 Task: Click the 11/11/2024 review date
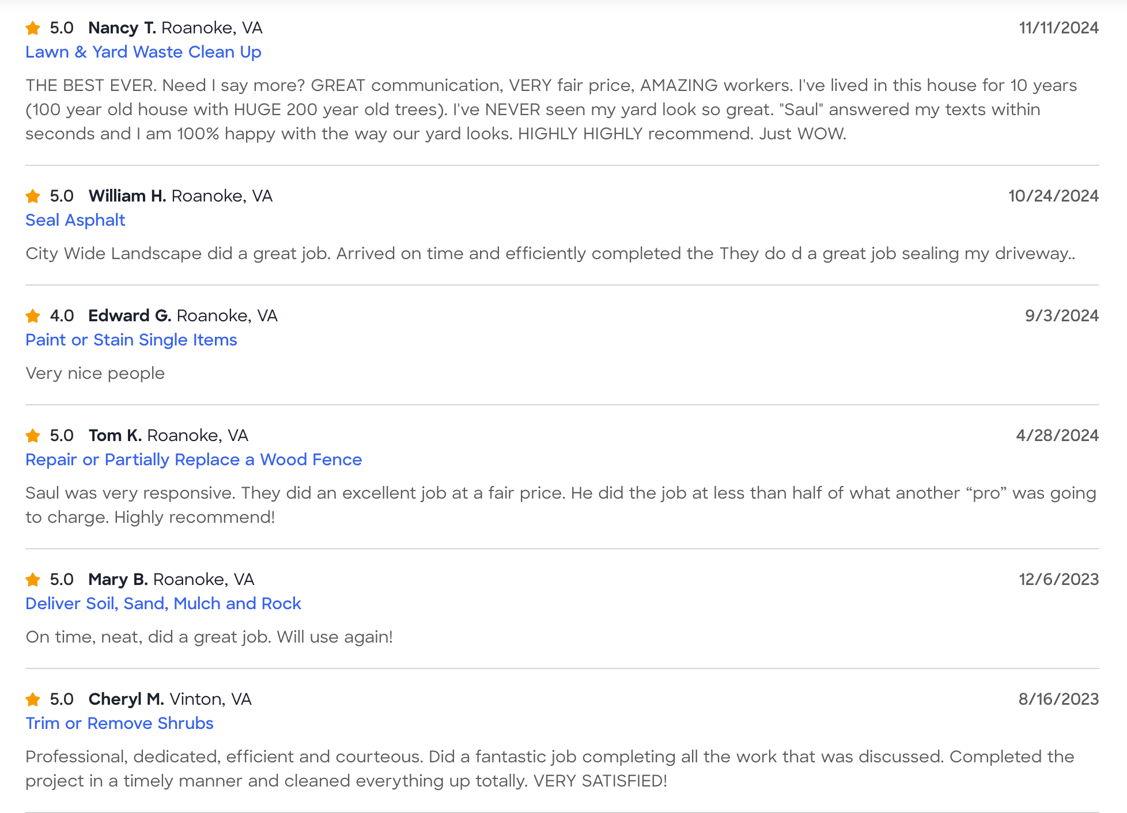[x=1058, y=28]
